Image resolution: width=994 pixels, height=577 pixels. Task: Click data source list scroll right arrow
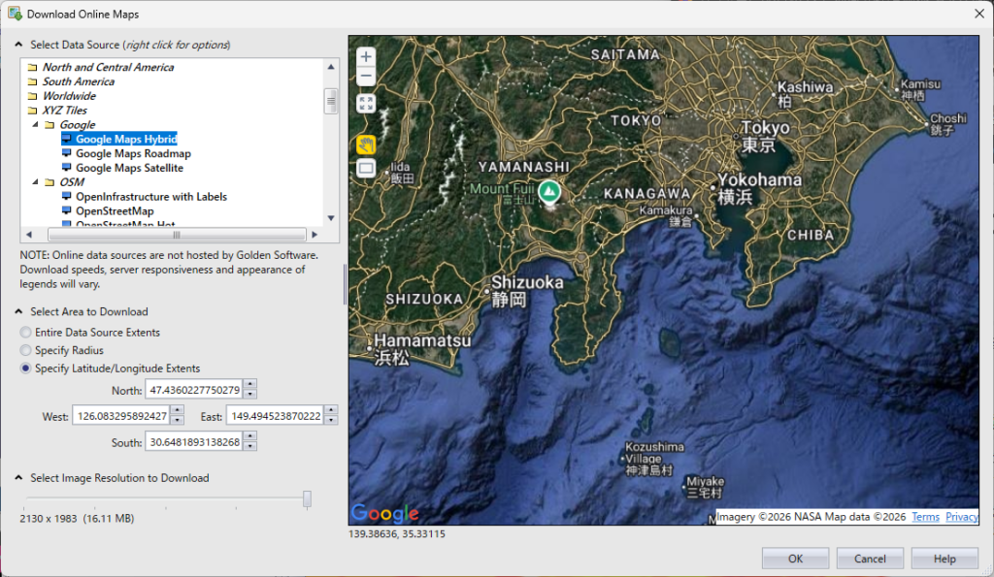coord(315,235)
